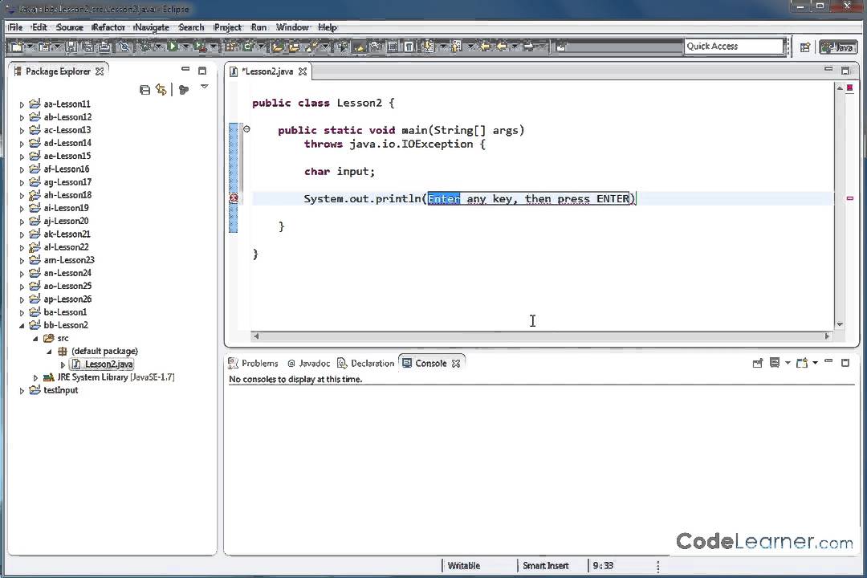Click the editor horizontal scrollbar
The width and height of the screenshot is (867, 578).
click(541, 336)
